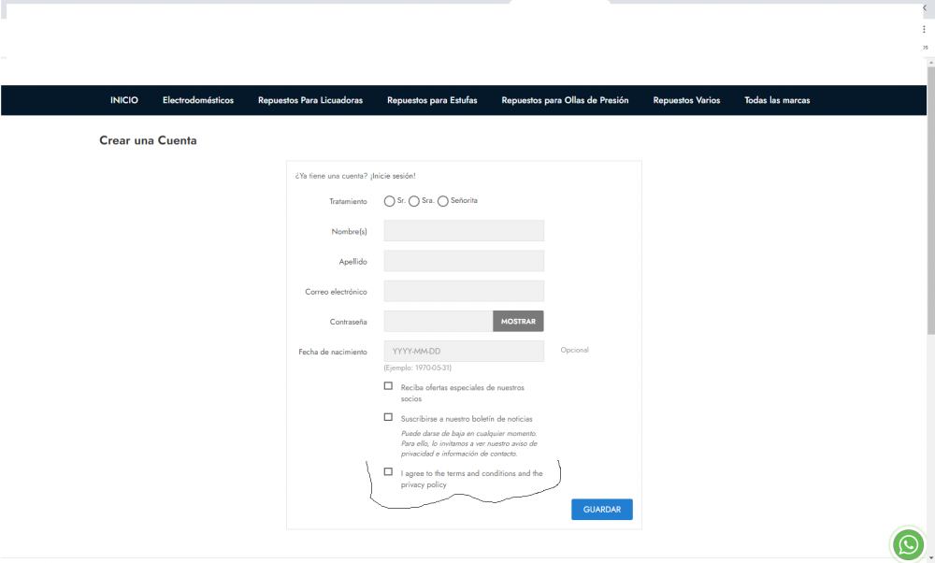Open Repuestos para Ollas de Presión

(565, 100)
